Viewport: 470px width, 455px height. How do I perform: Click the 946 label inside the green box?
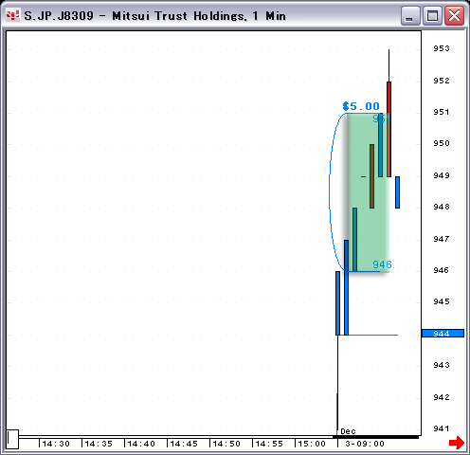click(382, 264)
